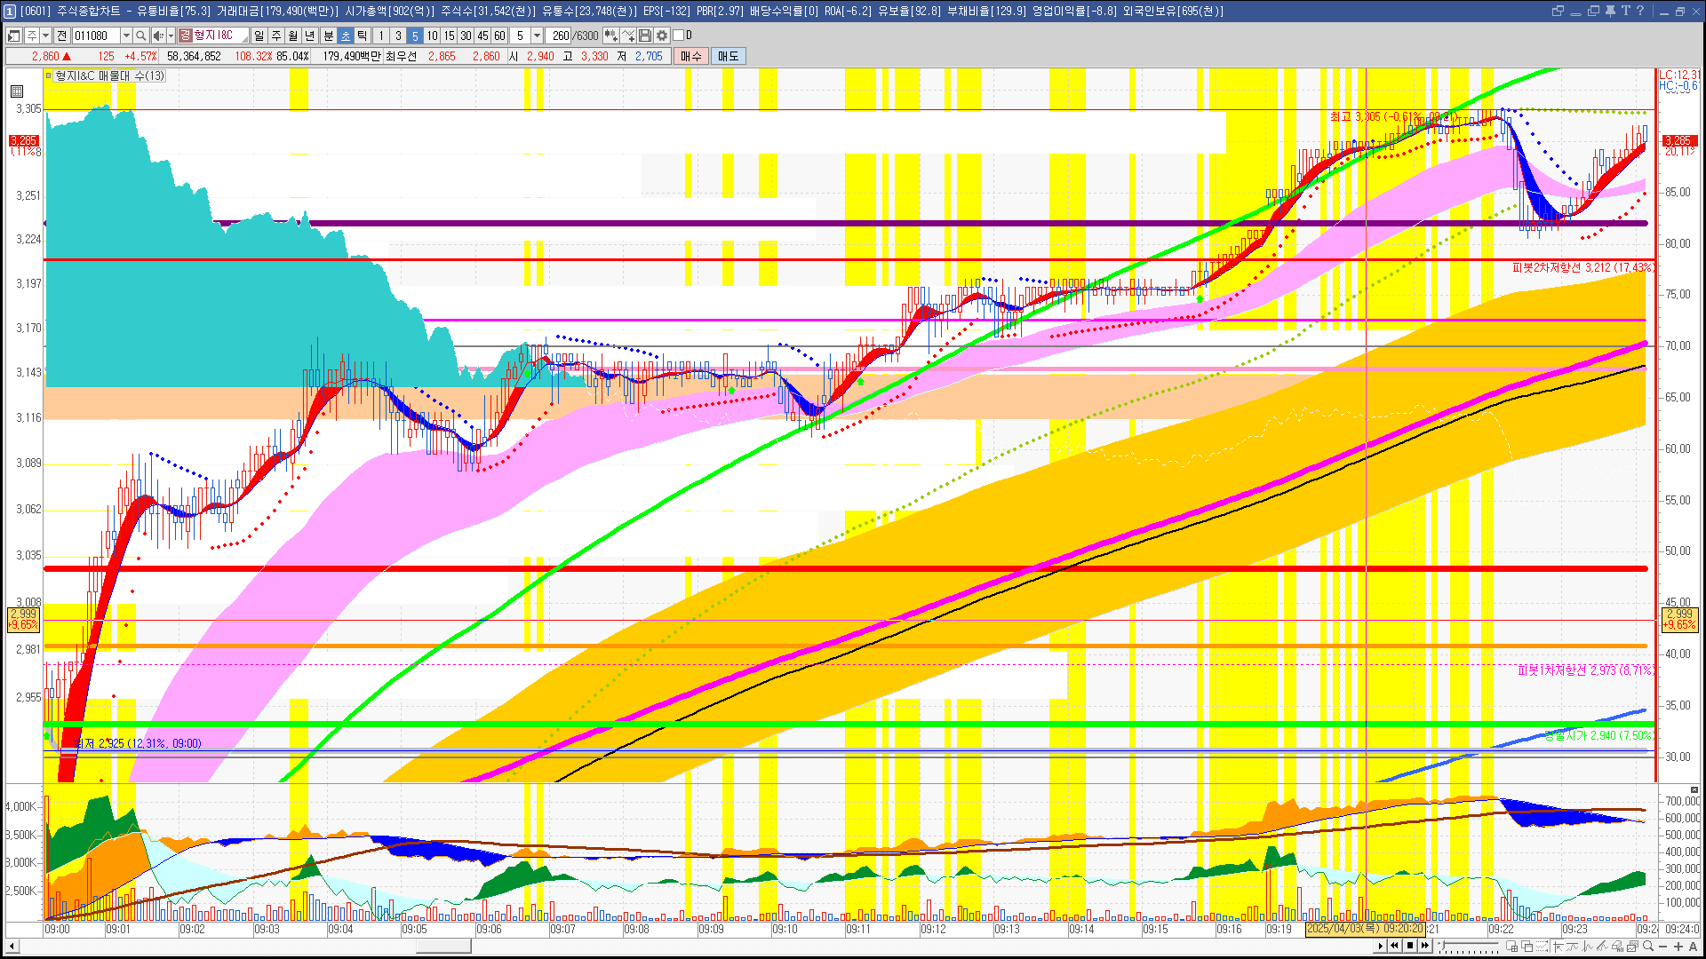
Task: Click the speaker sound icon in toolbar
Action: click(x=157, y=36)
